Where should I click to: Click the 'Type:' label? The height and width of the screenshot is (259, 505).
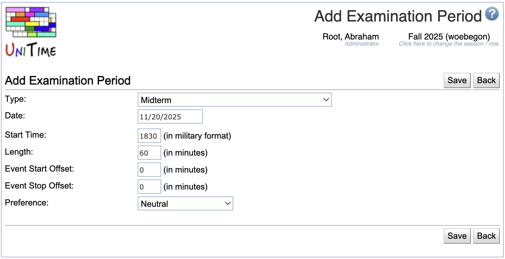point(15,99)
